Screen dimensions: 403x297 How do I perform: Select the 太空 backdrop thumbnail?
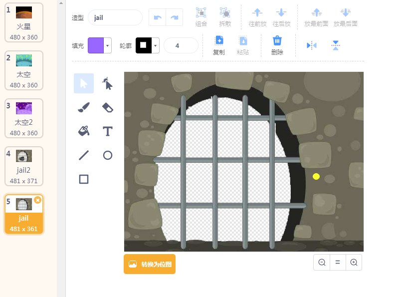(23, 70)
